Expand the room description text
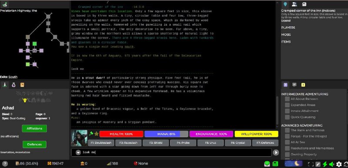The image size is (348, 168). pyautogui.click(x=286, y=20)
